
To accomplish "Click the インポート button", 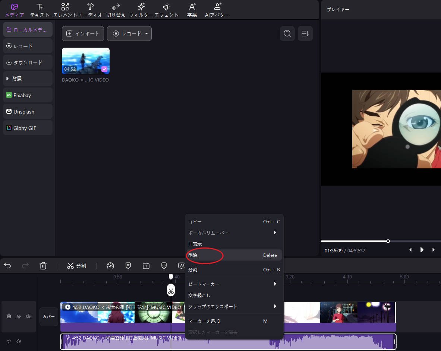I will (83, 33).
